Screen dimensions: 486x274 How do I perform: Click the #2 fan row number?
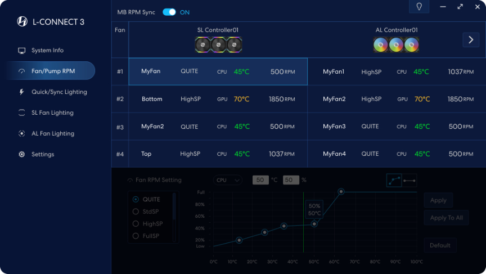[120, 99]
